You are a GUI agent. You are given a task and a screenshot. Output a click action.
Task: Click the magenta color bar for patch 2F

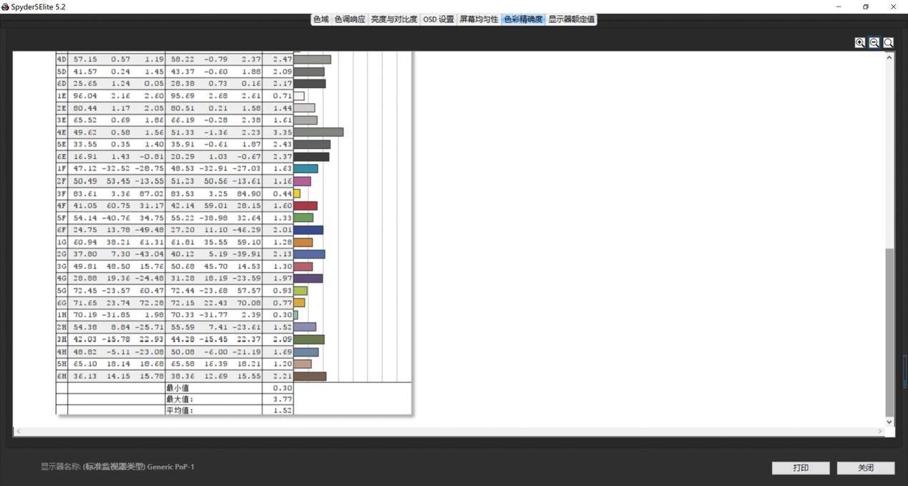(x=302, y=181)
